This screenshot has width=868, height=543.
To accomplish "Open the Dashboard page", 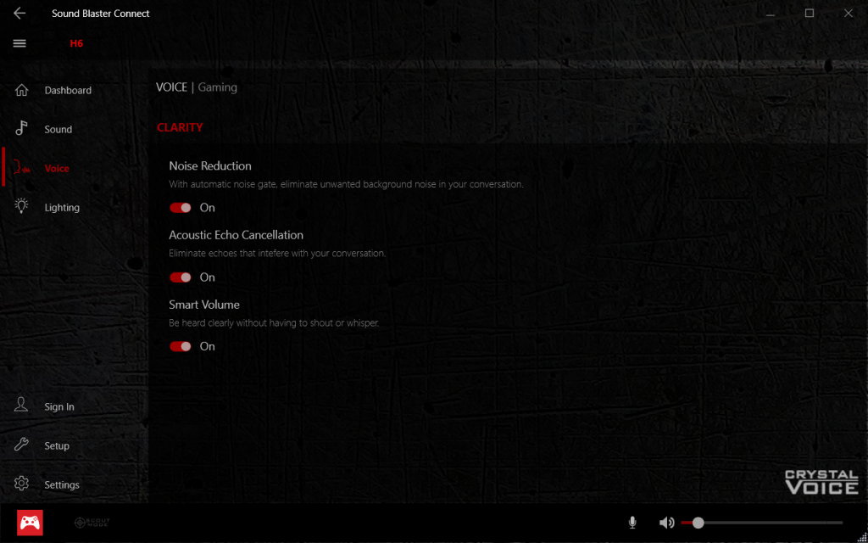I will point(68,90).
